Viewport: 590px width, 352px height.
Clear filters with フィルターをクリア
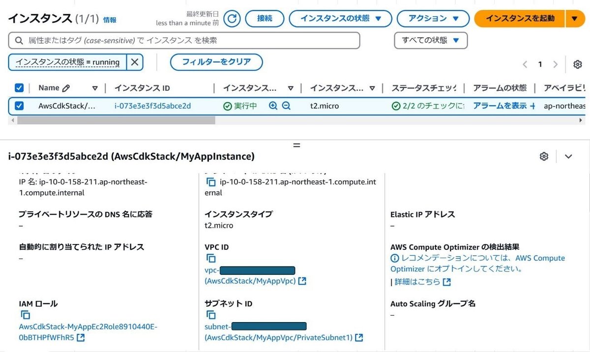[x=216, y=62]
